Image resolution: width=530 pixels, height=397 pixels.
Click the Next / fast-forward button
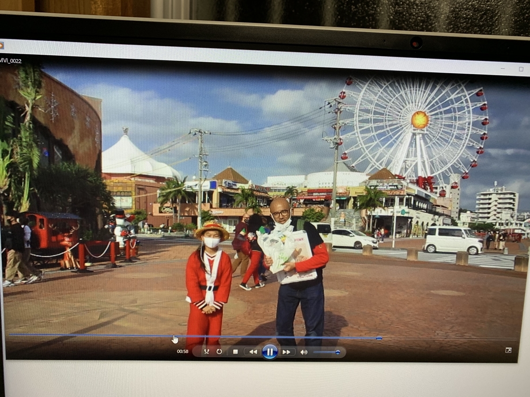[x=287, y=352]
